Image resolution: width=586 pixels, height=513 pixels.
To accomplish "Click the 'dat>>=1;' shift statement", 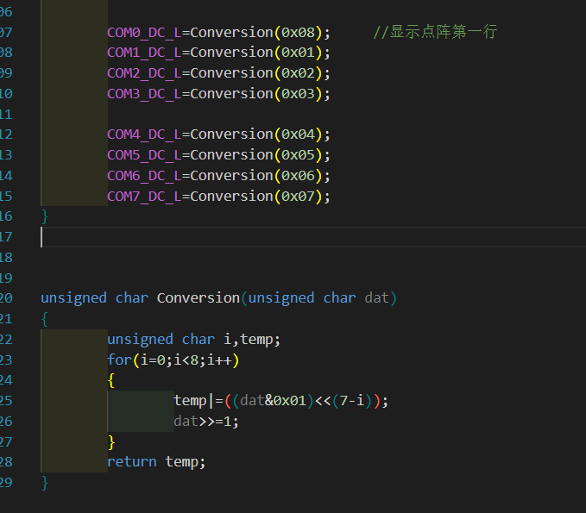I will (x=205, y=421).
